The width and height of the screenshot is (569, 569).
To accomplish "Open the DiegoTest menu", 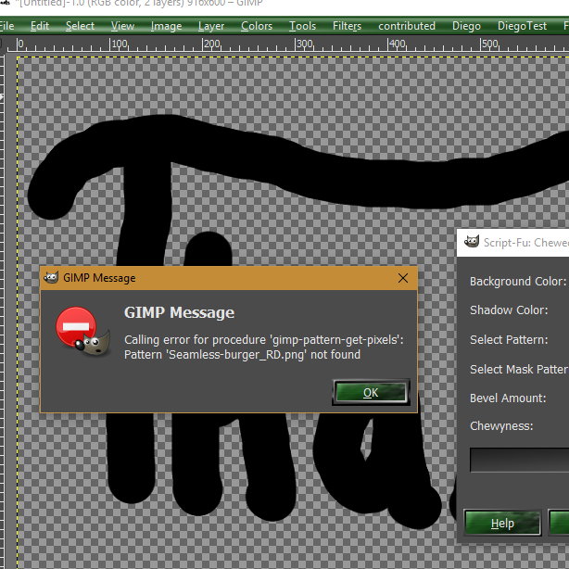I will coord(522,26).
